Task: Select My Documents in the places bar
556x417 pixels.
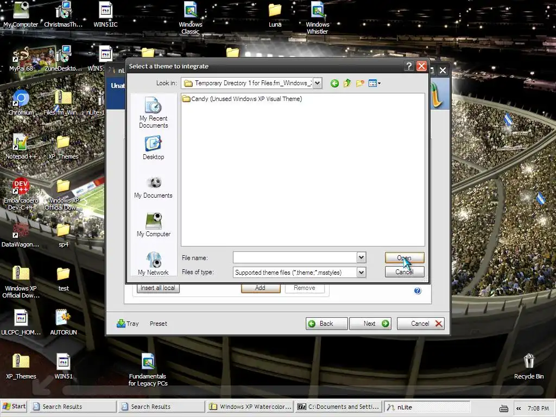Action: coord(153,188)
